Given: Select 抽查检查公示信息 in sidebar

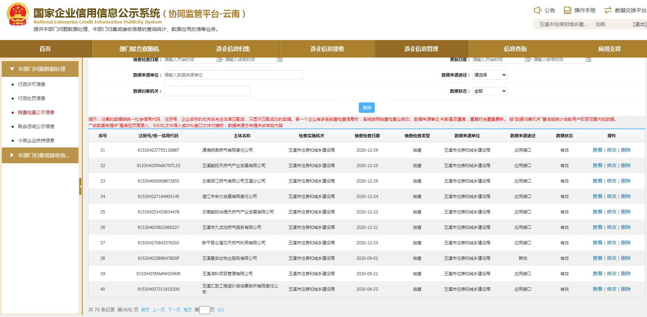Looking at the screenshot, I should [36, 112].
